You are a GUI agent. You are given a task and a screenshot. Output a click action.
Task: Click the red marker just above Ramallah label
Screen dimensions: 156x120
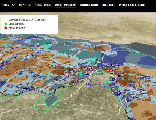pos(58,66)
